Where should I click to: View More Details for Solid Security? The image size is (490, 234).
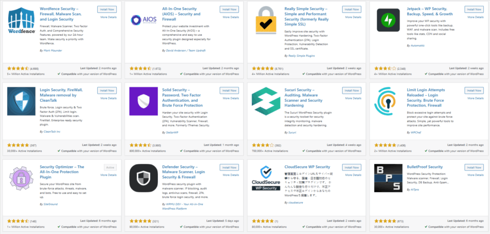[x=231, y=98]
